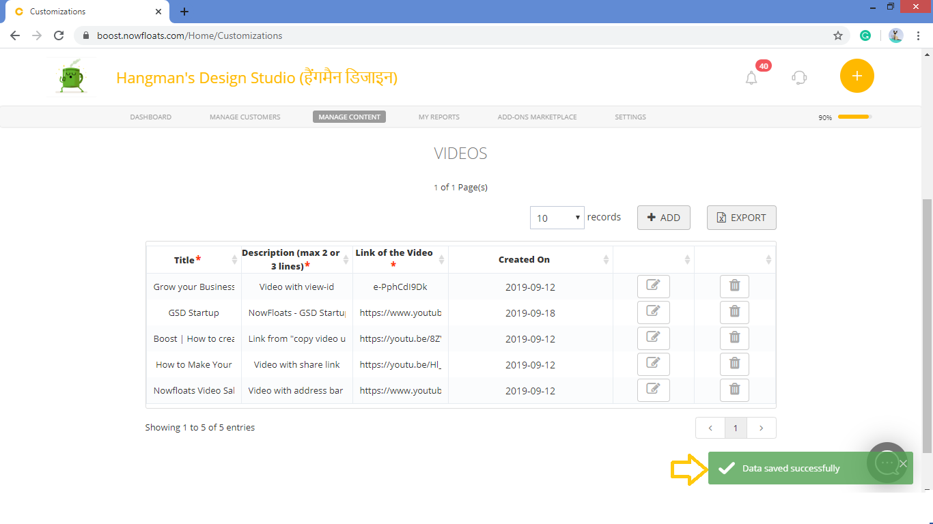Delete the How to Make Your video

click(734, 364)
